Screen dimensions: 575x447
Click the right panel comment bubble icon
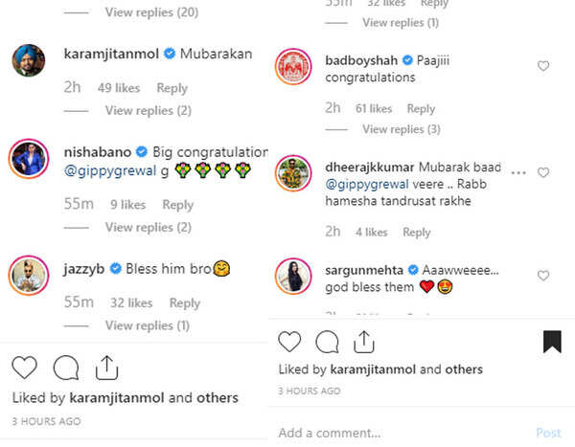tap(327, 341)
